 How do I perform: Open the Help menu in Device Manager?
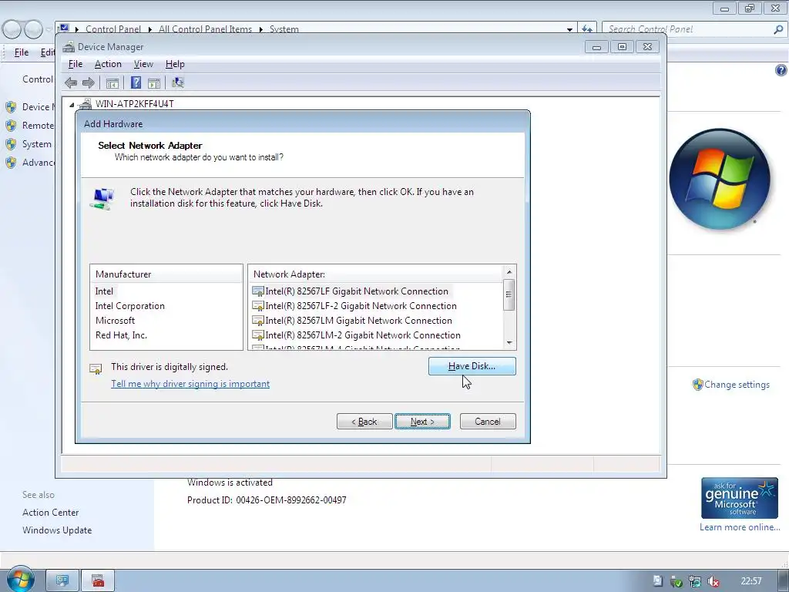pos(175,64)
